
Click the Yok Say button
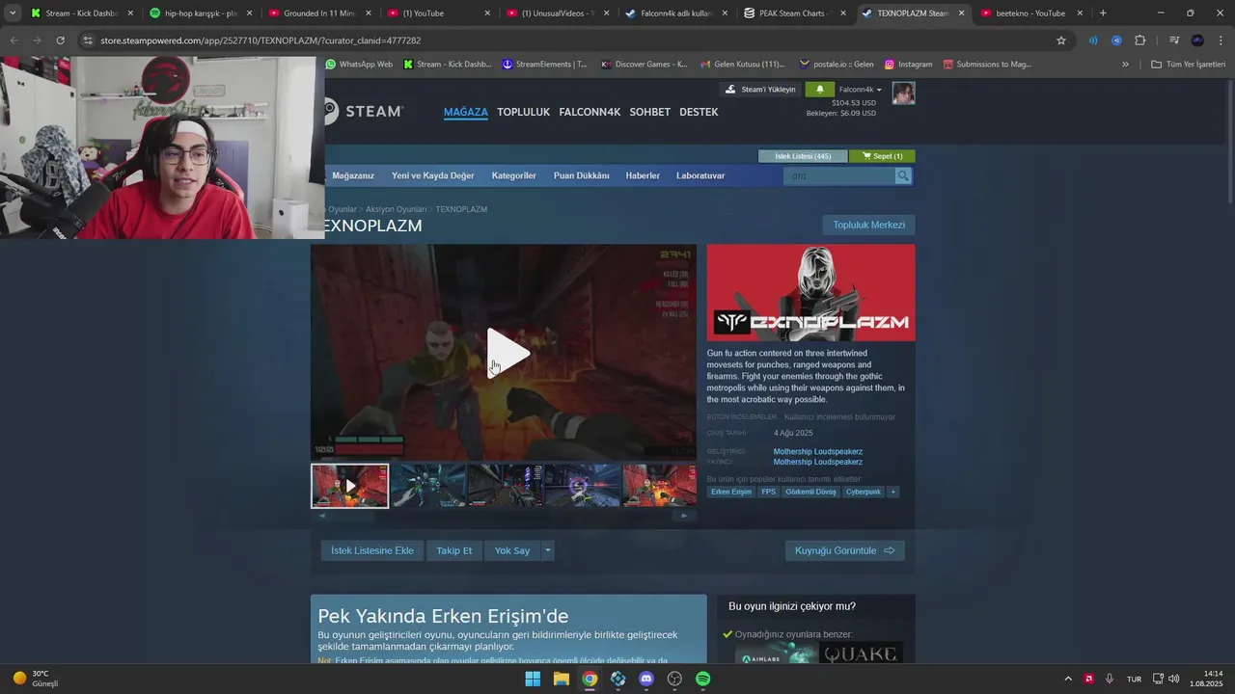click(x=512, y=550)
